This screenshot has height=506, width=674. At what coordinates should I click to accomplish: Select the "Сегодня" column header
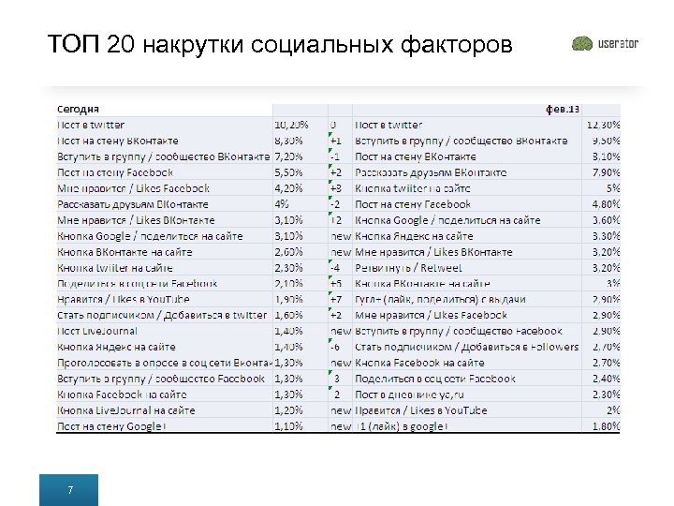click(x=78, y=110)
